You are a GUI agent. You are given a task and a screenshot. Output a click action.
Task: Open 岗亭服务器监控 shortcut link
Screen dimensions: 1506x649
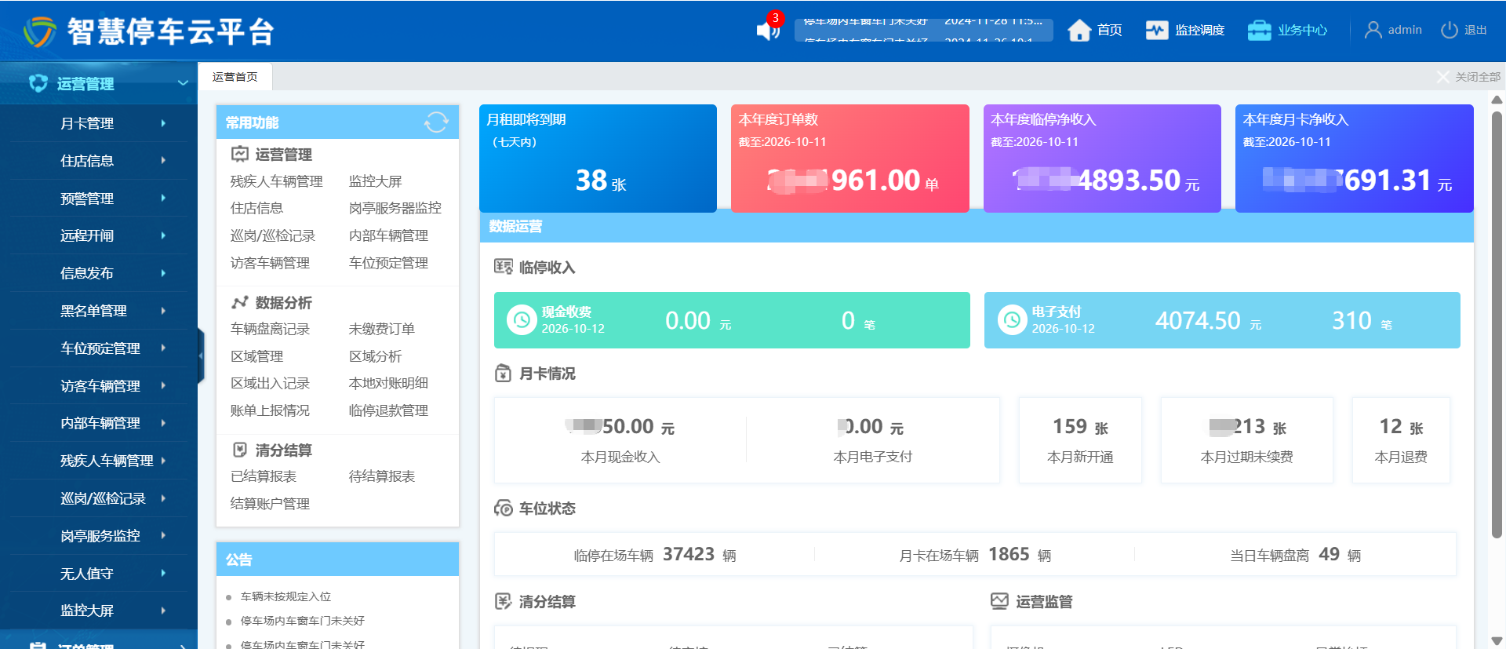coord(395,208)
